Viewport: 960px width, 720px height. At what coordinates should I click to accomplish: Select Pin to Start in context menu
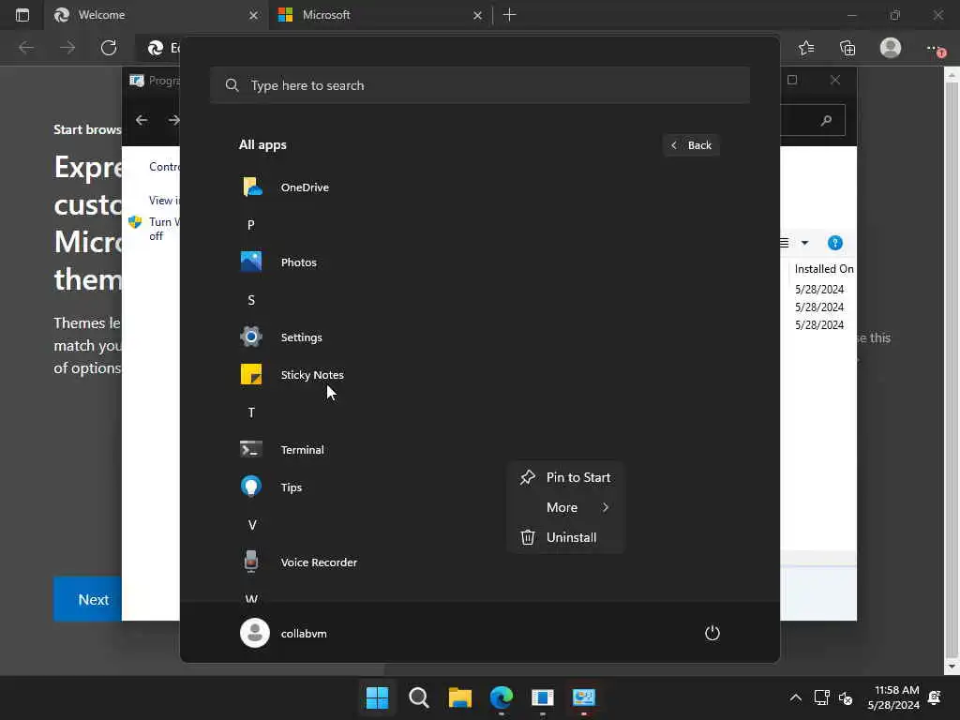(565, 477)
